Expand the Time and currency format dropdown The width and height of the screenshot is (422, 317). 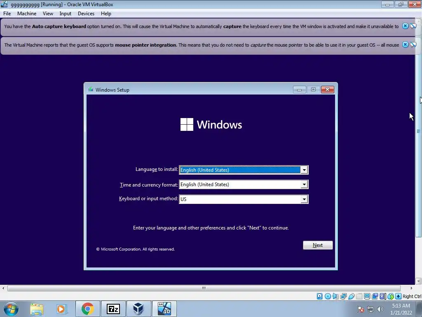point(304,185)
